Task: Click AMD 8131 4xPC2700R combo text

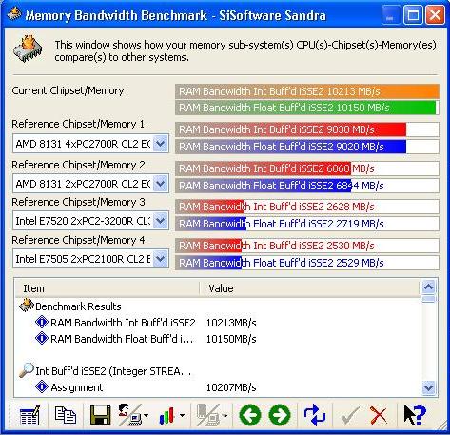Action: click(83, 144)
